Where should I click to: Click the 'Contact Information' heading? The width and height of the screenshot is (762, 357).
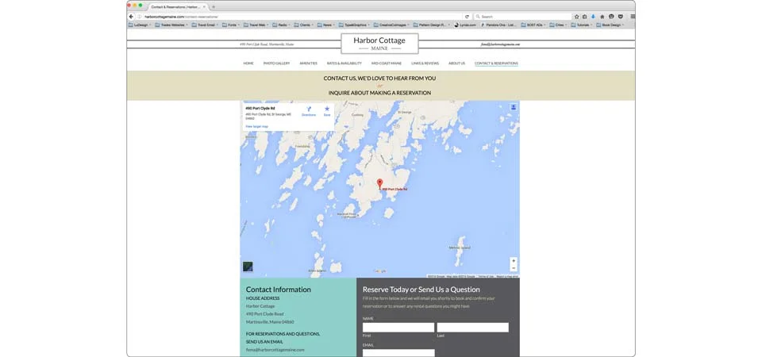(x=278, y=290)
